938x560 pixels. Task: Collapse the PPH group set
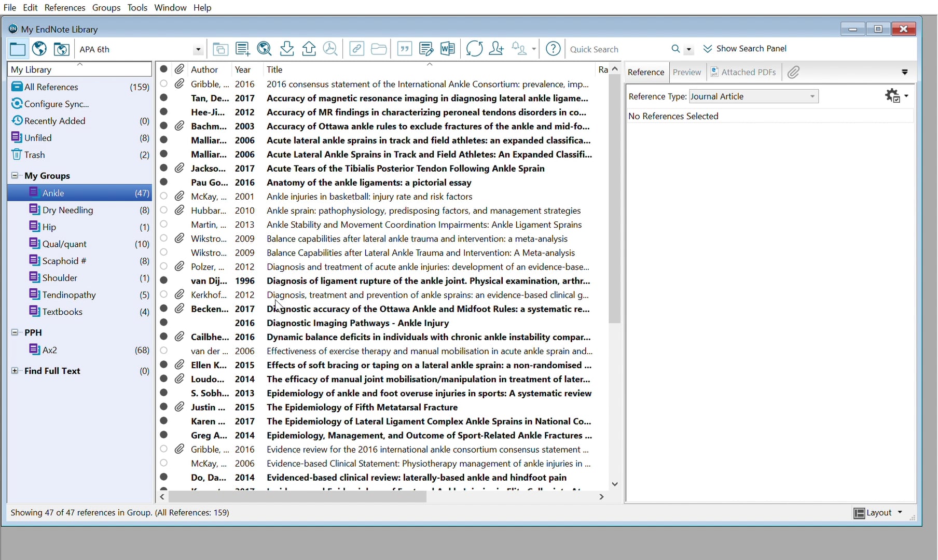(15, 332)
